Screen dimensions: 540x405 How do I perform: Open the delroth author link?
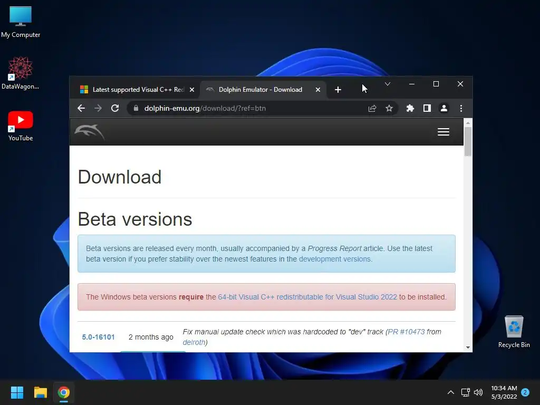(194, 342)
